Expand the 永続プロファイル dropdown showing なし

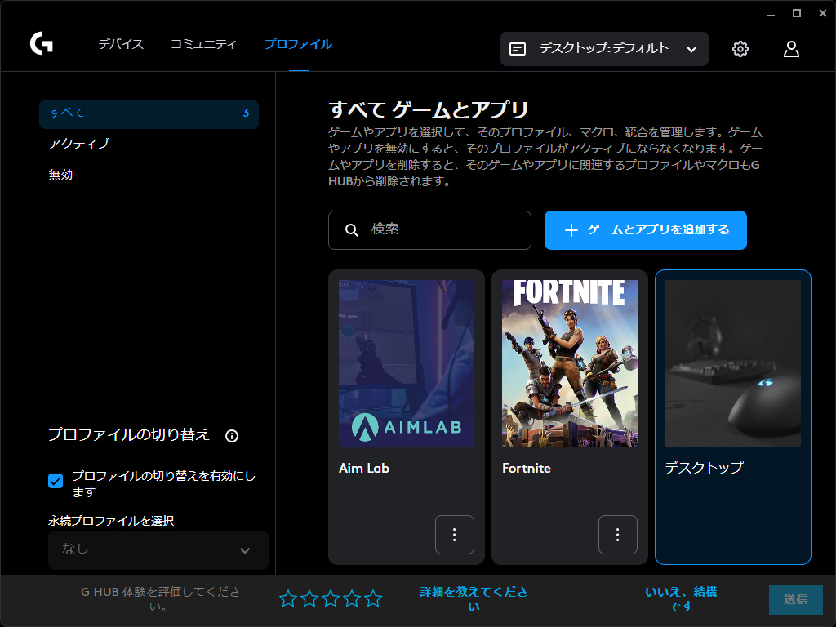pos(158,549)
